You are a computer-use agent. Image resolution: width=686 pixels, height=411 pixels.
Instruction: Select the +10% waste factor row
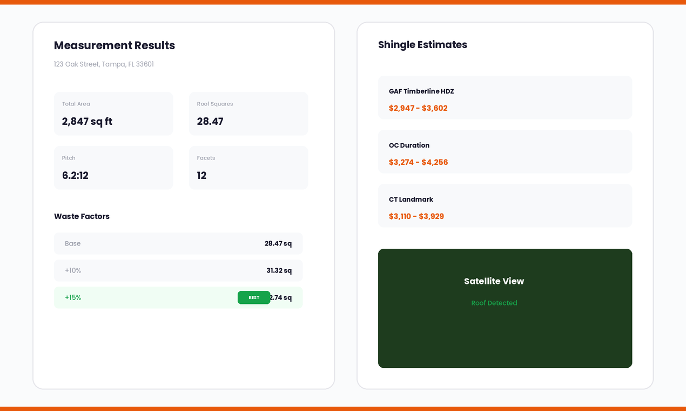[178, 270]
